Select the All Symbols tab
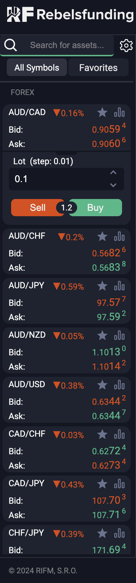Screen dimensions: 136x583 point(37,67)
